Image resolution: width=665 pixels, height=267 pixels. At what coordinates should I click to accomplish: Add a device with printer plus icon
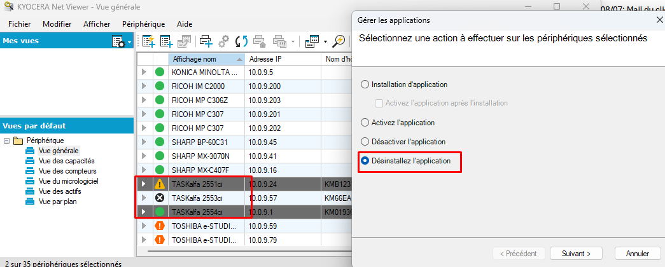(x=206, y=41)
